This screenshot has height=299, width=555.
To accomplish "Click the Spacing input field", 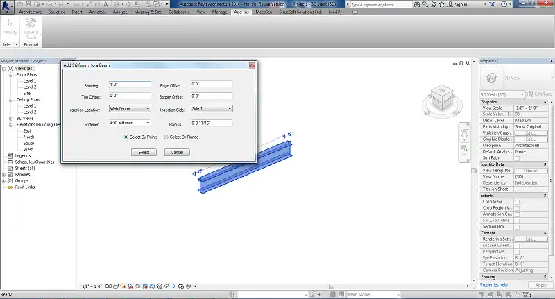I will pos(130,85).
